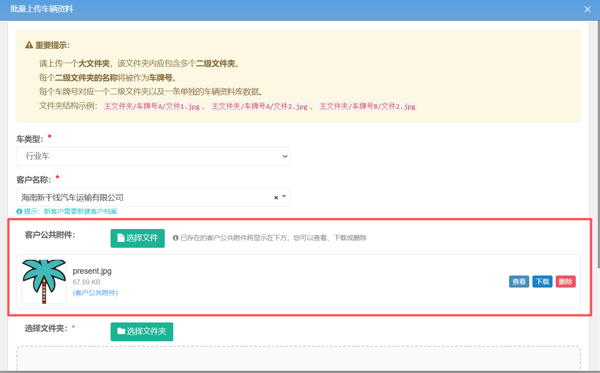Click the folder icon on the 选择文件夹 button
The image size is (600, 373).
(x=121, y=331)
